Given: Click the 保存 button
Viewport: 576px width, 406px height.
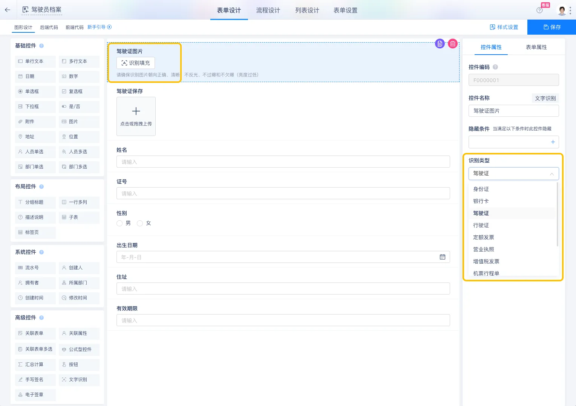Looking at the screenshot, I should point(551,27).
